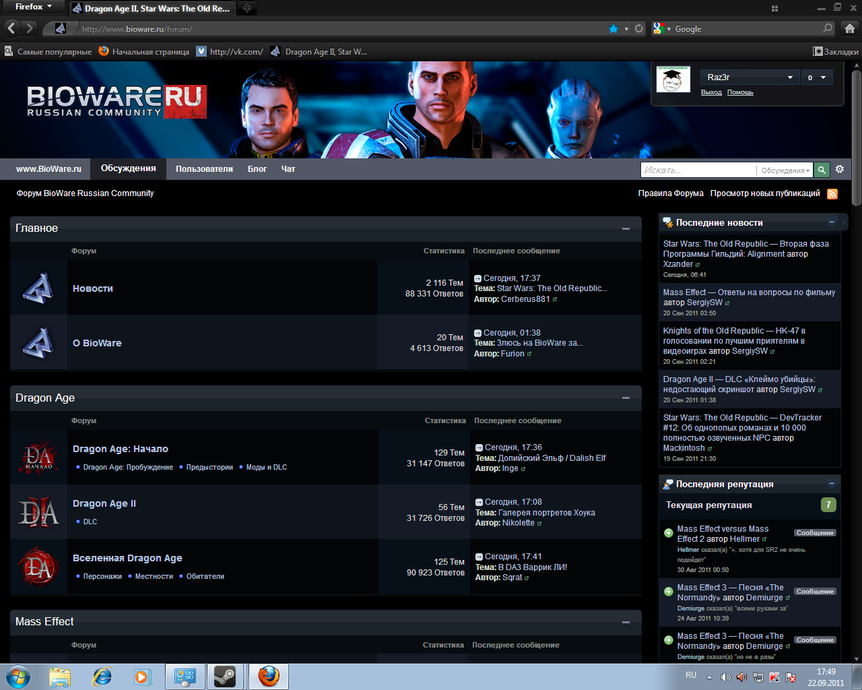Image resolution: width=862 pixels, height=690 pixels.
Task: Click the Сообщение badge on Hellmer reputation entry
Action: point(815,533)
